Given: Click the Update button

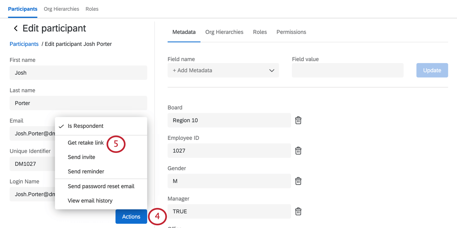Looking at the screenshot, I should tap(432, 70).
